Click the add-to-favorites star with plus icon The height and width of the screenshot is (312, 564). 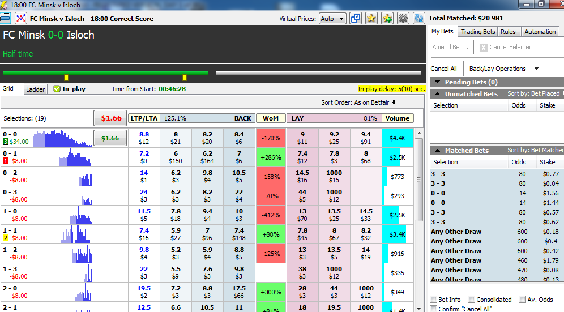(387, 18)
